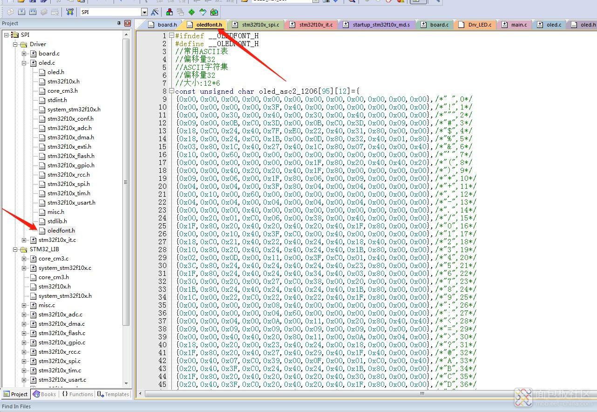
Task: Click the red-green Manage Project Items icon
Action: (170, 12)
